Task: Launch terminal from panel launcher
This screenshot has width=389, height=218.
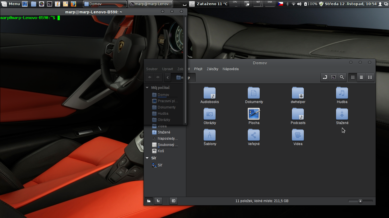Action: click(x=50, y=4)
